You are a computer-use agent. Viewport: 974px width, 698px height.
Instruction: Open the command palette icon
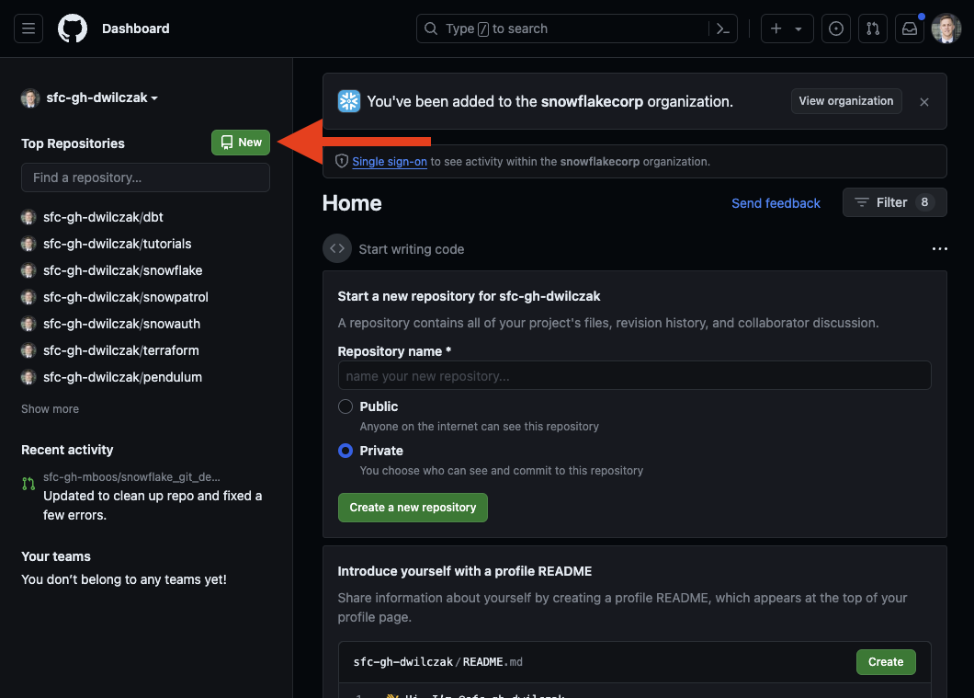click(723, 29)
